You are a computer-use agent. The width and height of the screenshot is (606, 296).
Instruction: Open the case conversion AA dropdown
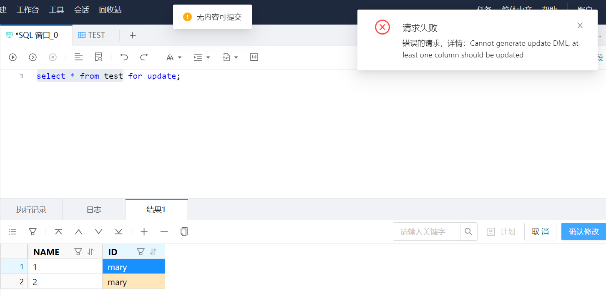[174, 57]
